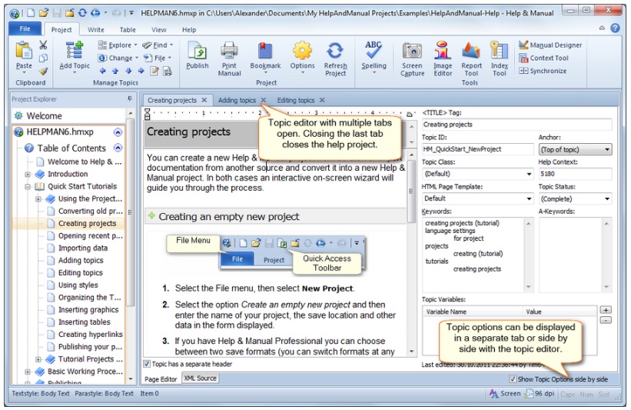Open the Explore dropdown
The width and height of the screenshot is (631, 410).
118,45
